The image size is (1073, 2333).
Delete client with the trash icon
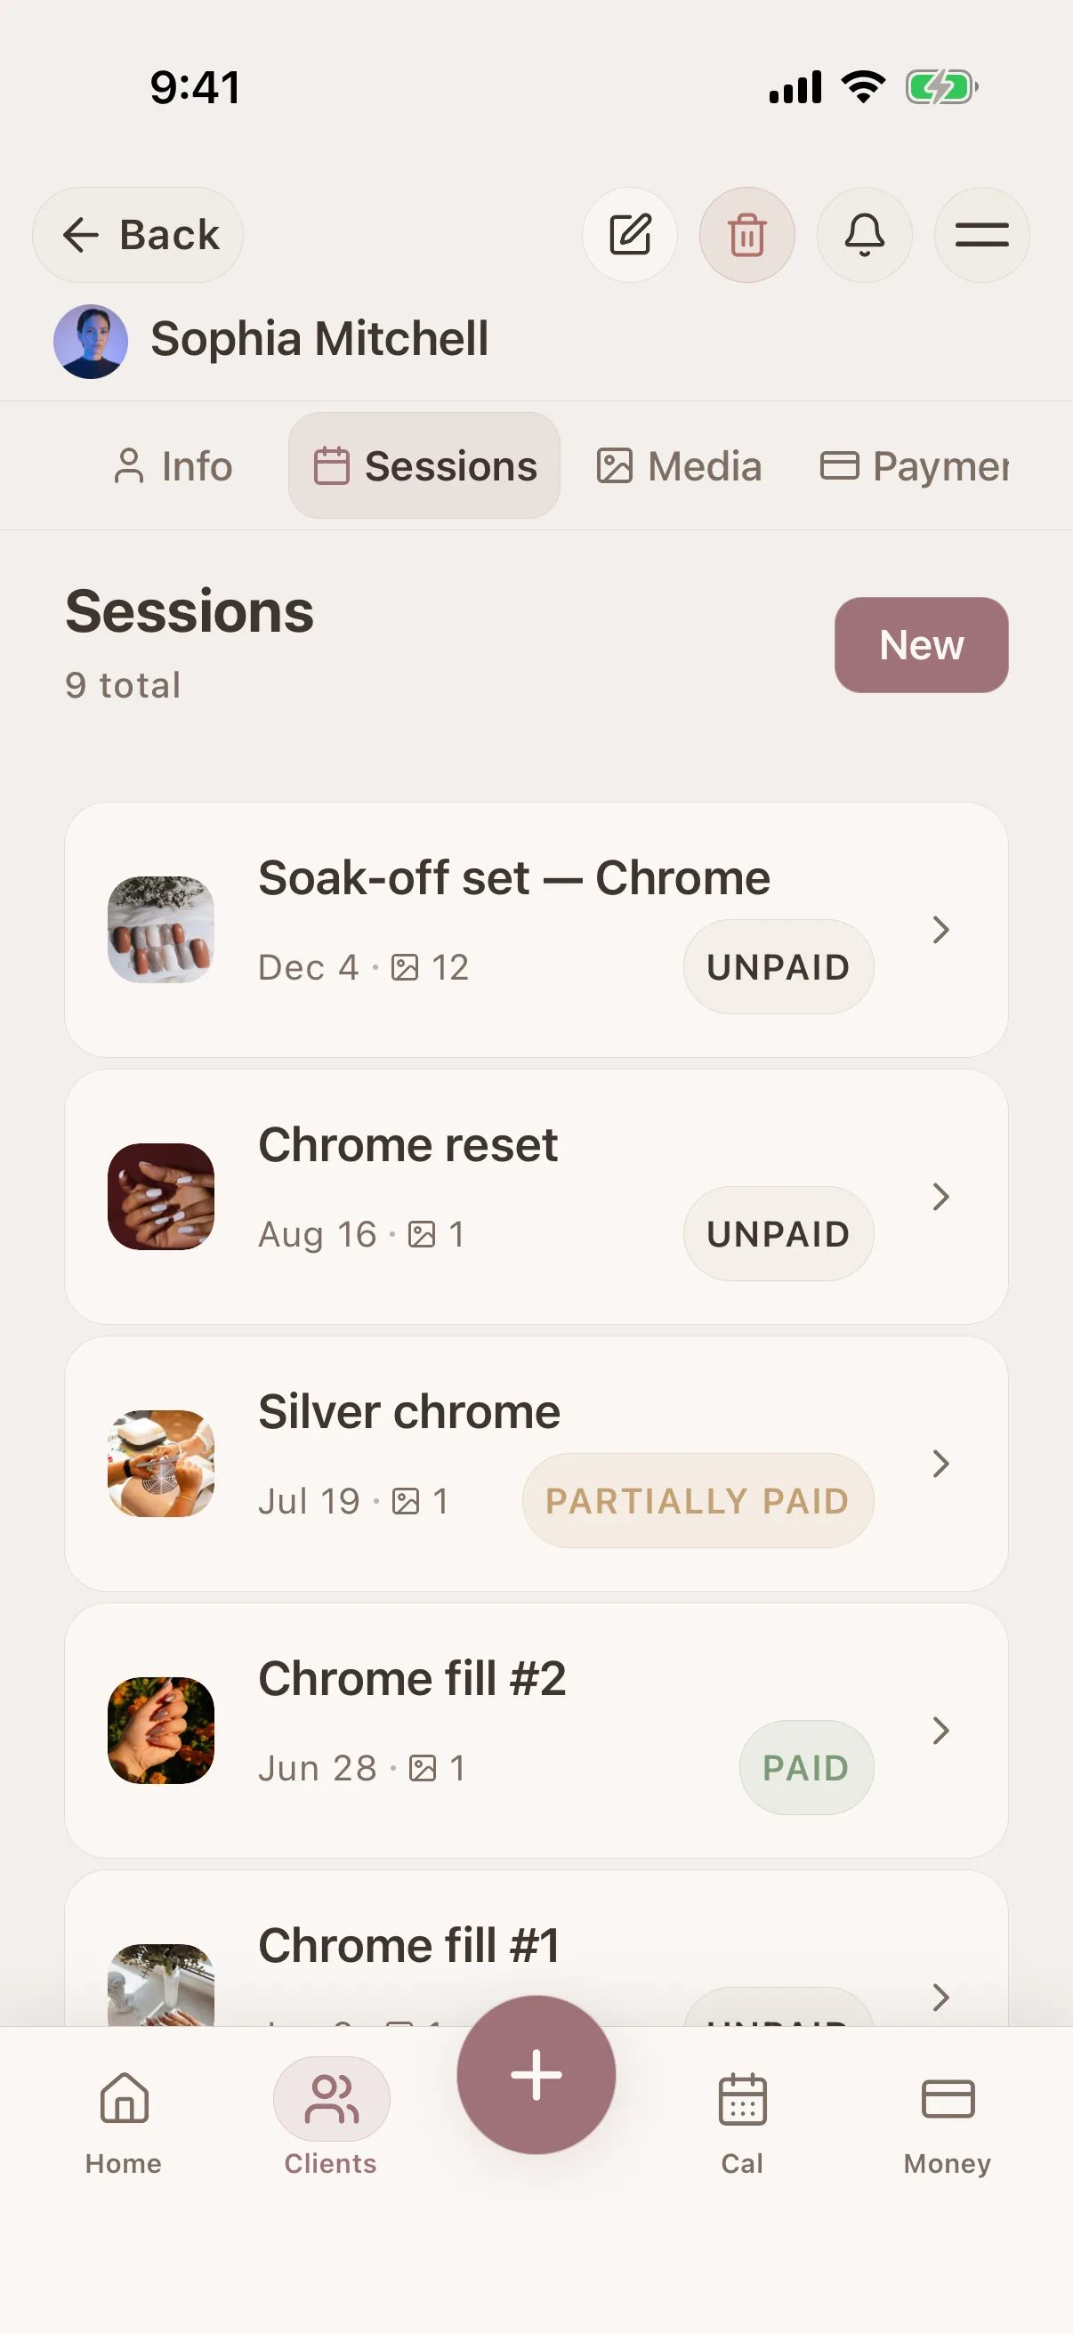(747, 235)
